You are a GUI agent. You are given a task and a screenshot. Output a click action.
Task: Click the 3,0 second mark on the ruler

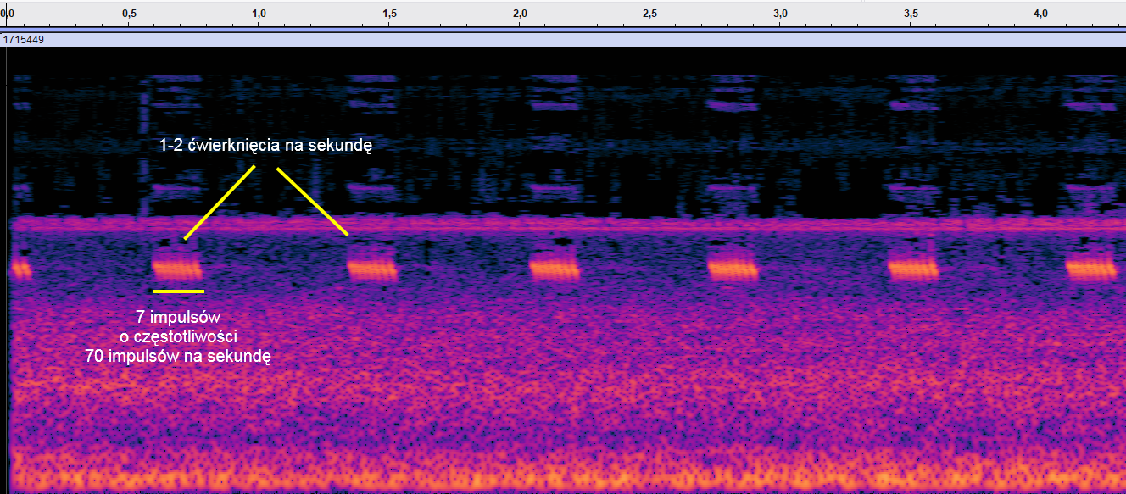pos(781,14)
